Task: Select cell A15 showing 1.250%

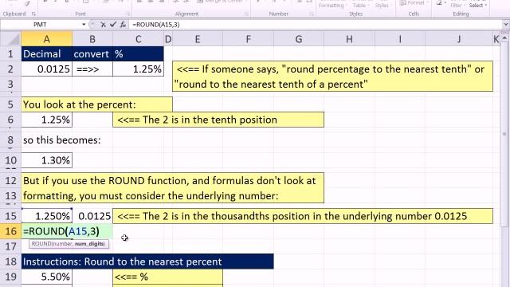Action: point(47,216)
